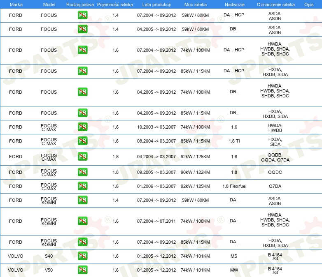
Task: Click the Opis column header
Action: (309, 5)
